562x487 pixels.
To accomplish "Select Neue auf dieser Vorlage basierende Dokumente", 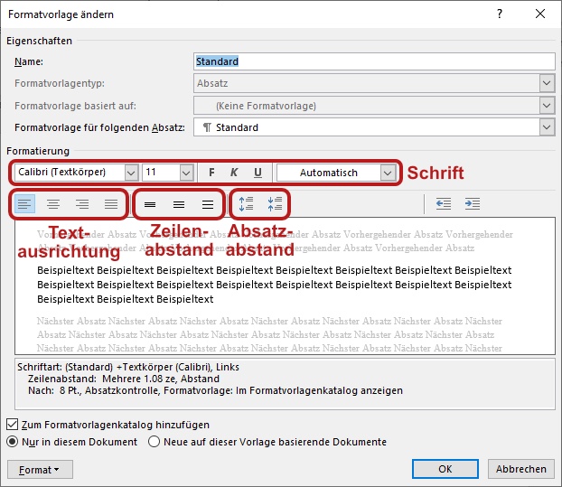I will pyautogui.click(x=155, y=442).
